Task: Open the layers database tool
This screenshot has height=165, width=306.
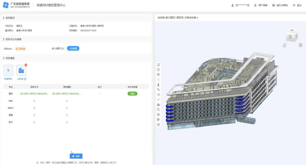Action: (x=158, y=124)
